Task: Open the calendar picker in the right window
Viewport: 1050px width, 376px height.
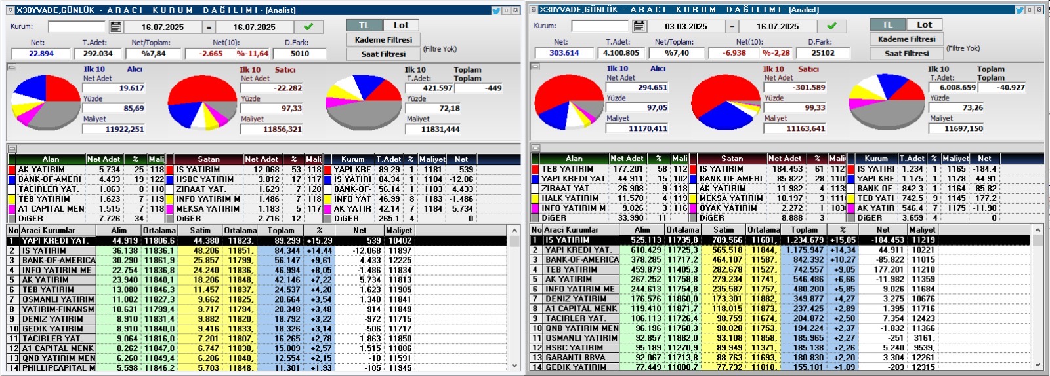Action: click(x=639, y=26)
